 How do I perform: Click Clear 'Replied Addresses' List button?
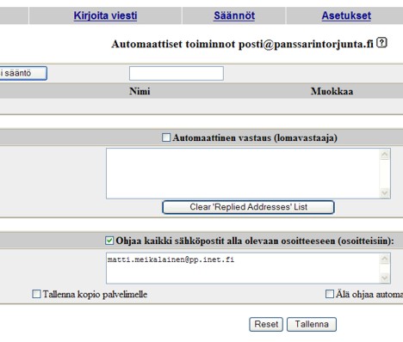pos(248,207)
